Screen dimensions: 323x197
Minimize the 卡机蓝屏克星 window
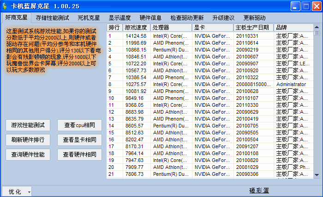(x=295, y=6)
